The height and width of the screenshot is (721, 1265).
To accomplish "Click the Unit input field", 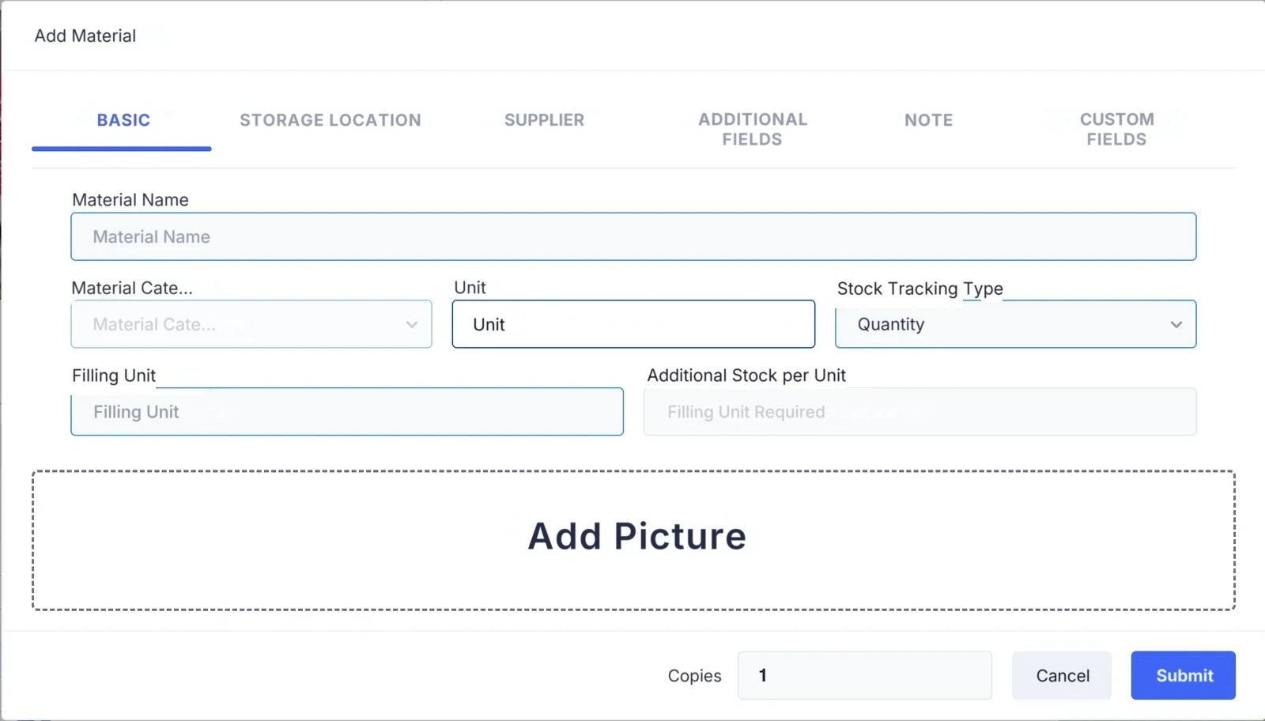I will coord(633,324).
